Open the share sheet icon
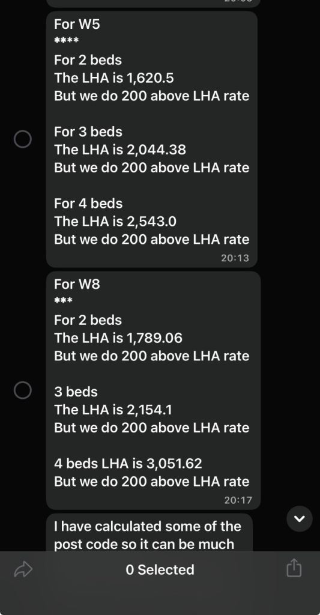This screenshot has height=615, width=320. point(294,568)
